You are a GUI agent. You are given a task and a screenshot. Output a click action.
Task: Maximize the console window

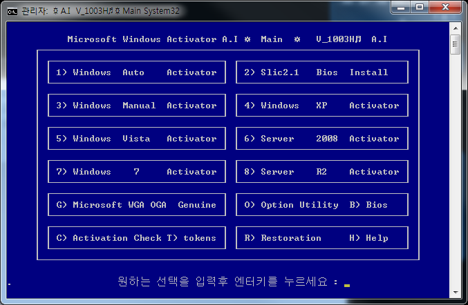coord(420,7)
